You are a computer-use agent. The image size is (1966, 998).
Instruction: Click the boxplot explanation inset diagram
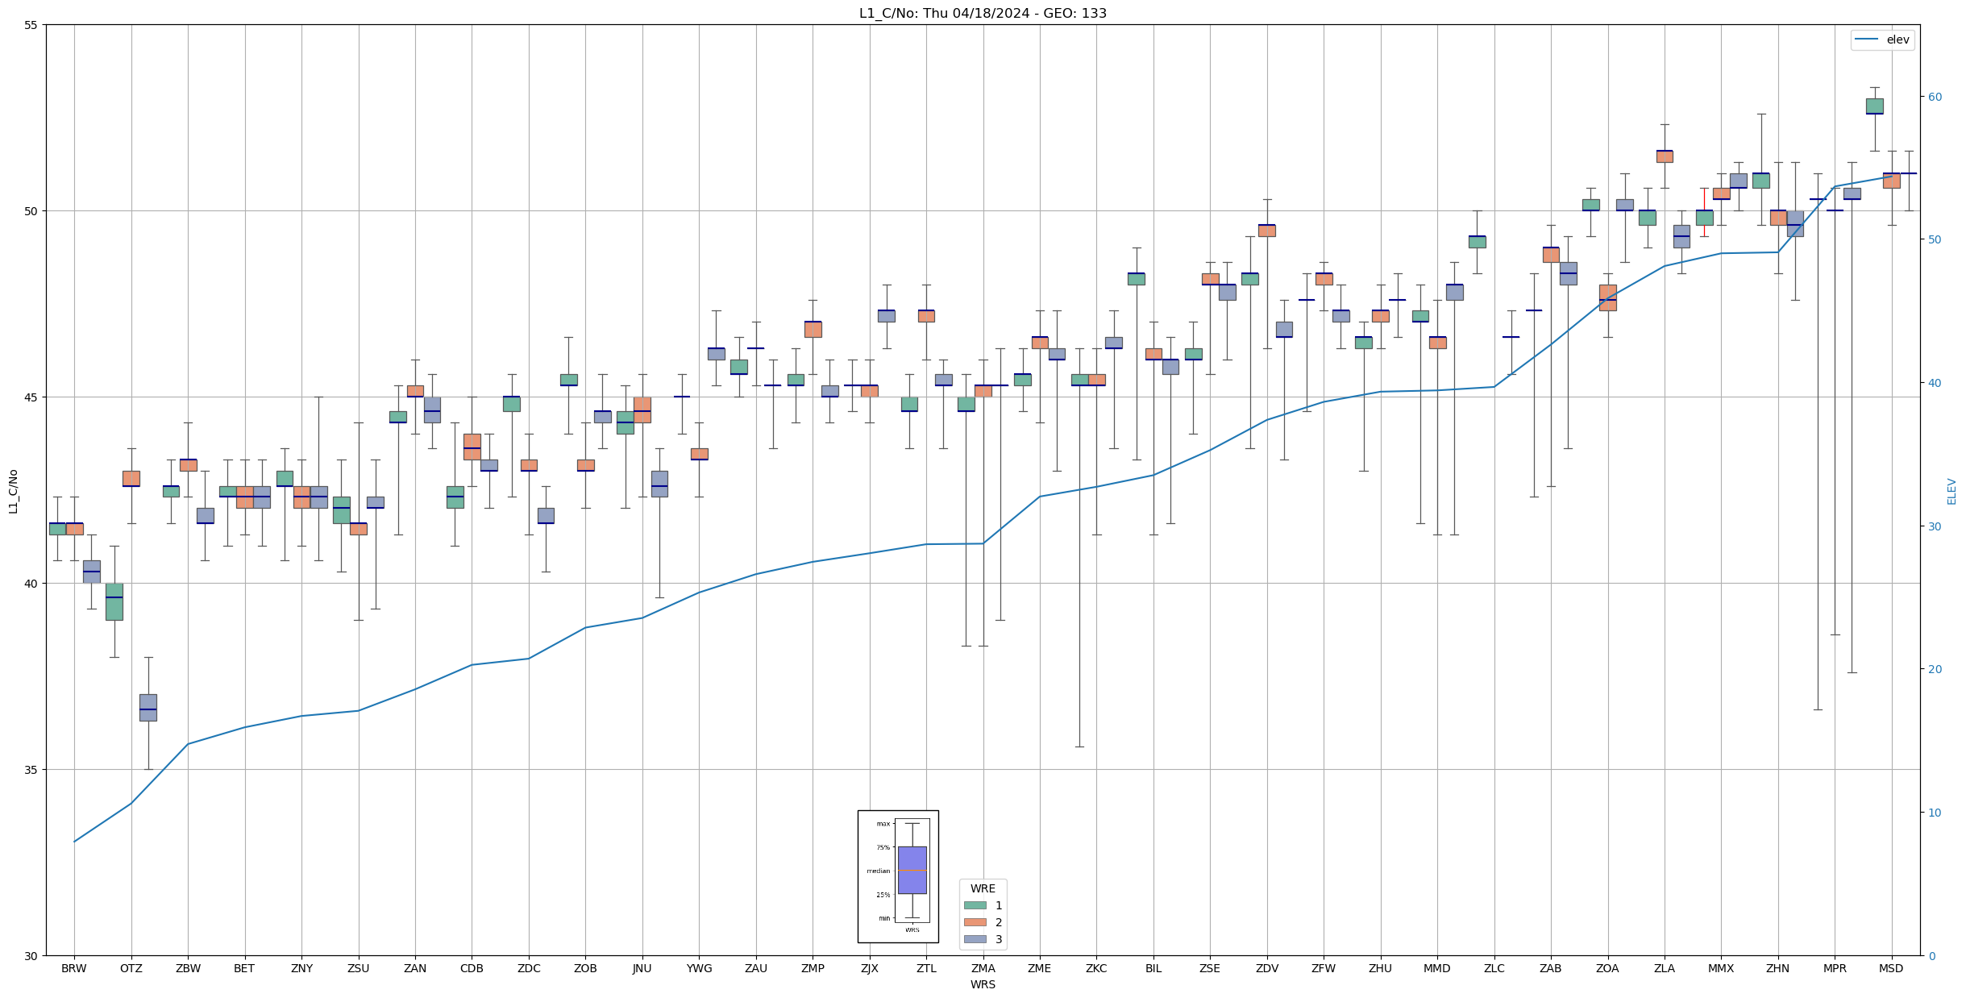coord(898,876)
